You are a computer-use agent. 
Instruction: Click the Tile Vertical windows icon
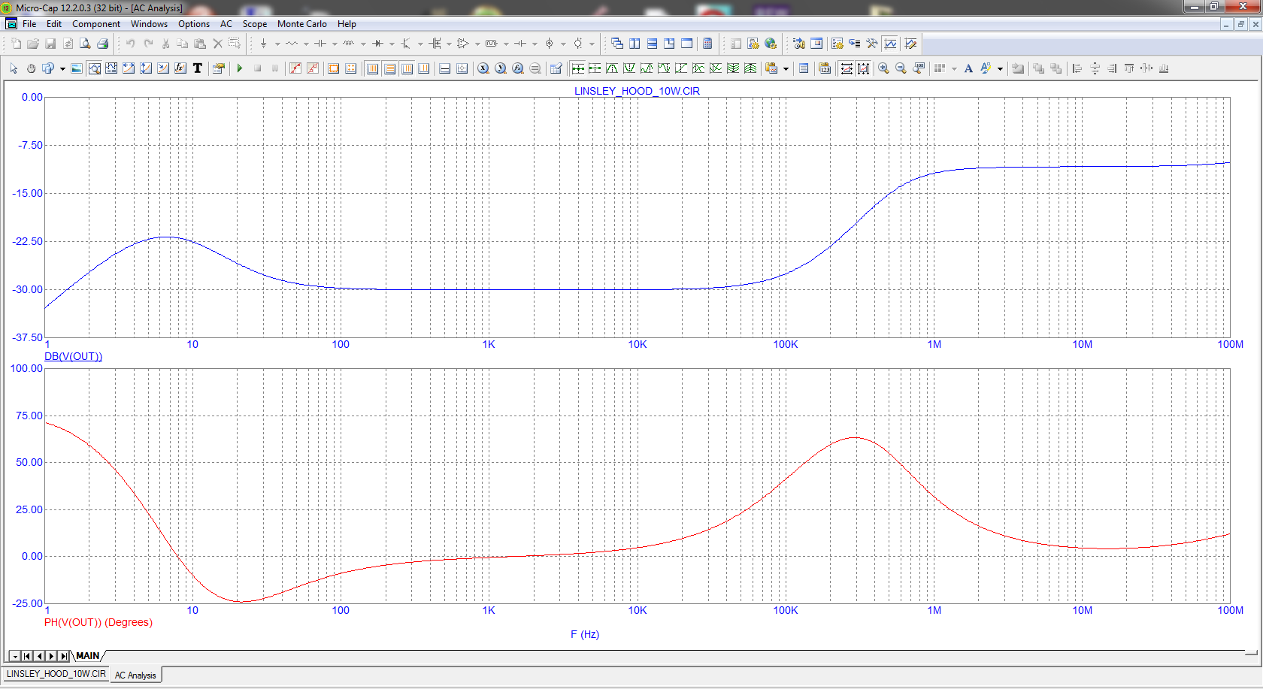click(x=635, y=44)
